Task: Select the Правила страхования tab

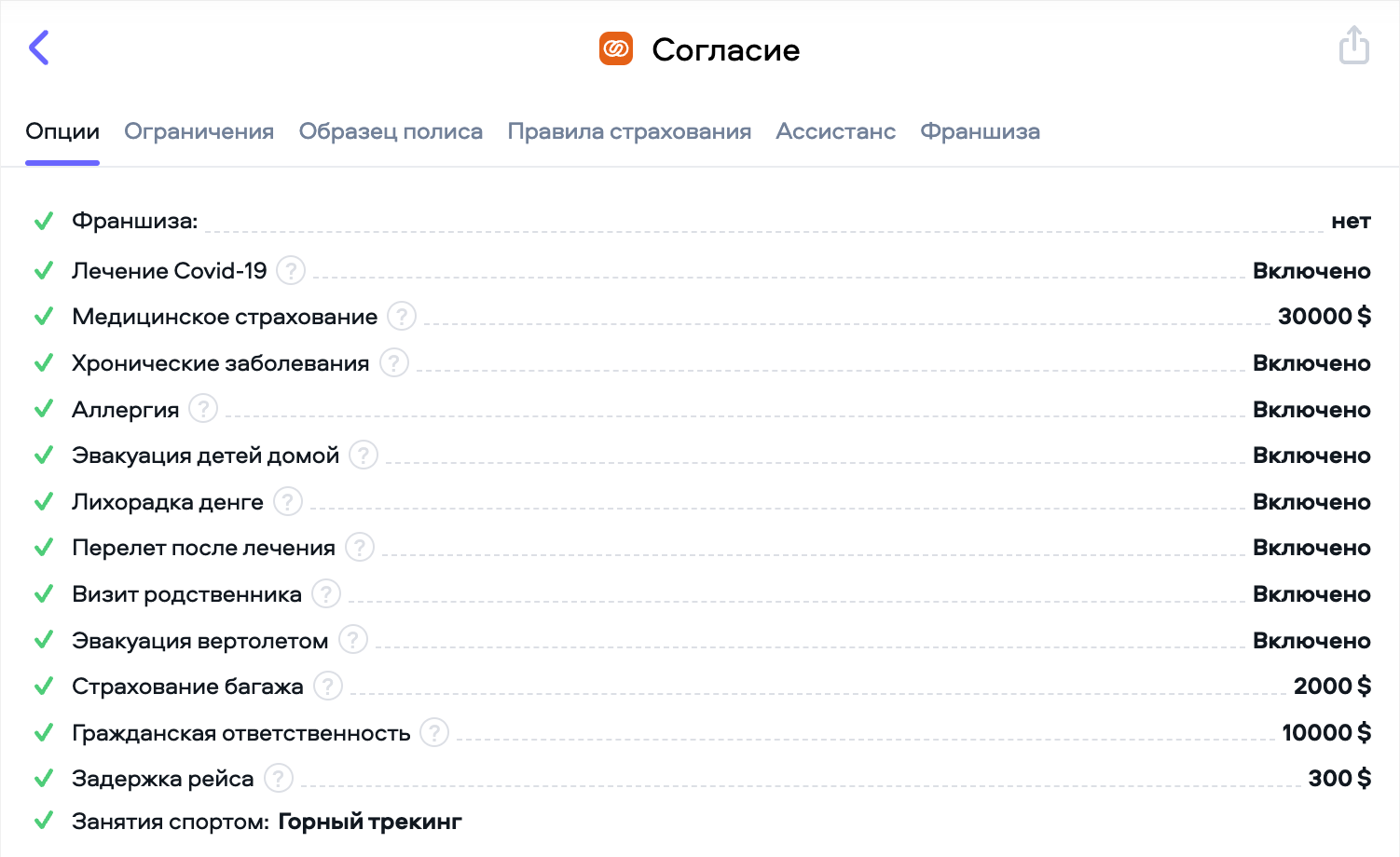Action: pyautogui.click(x=629, y=131)
